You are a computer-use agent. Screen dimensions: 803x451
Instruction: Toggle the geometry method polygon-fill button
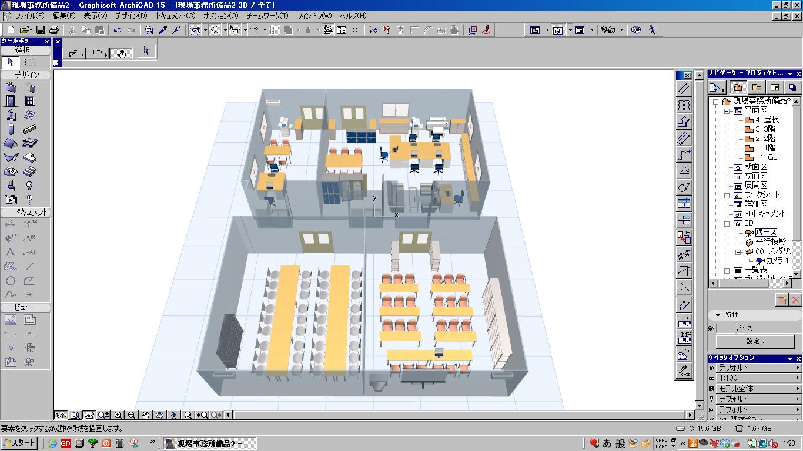tap(121, 53)
